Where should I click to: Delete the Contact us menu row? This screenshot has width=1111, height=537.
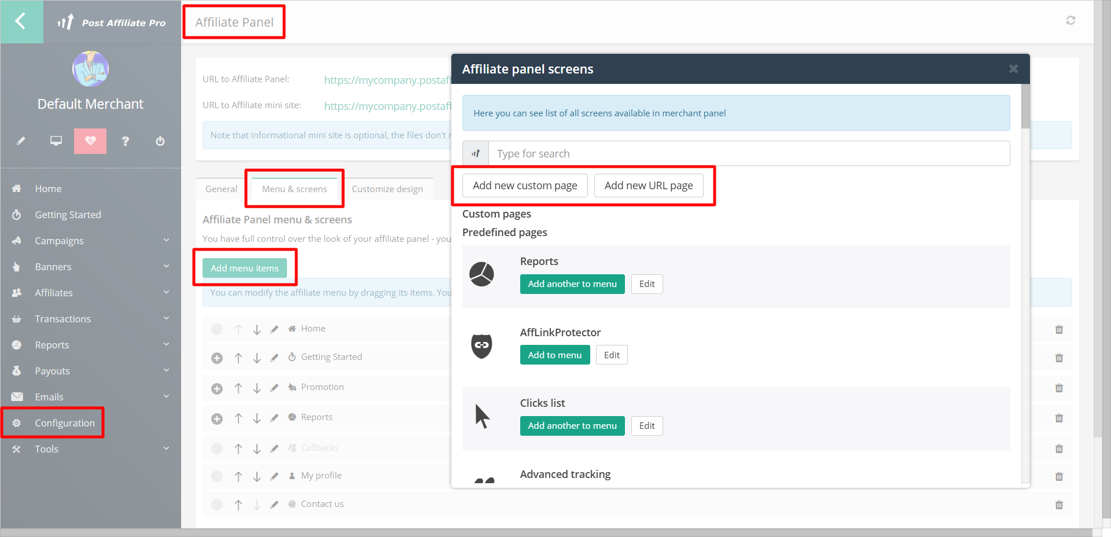[1059, 505]
